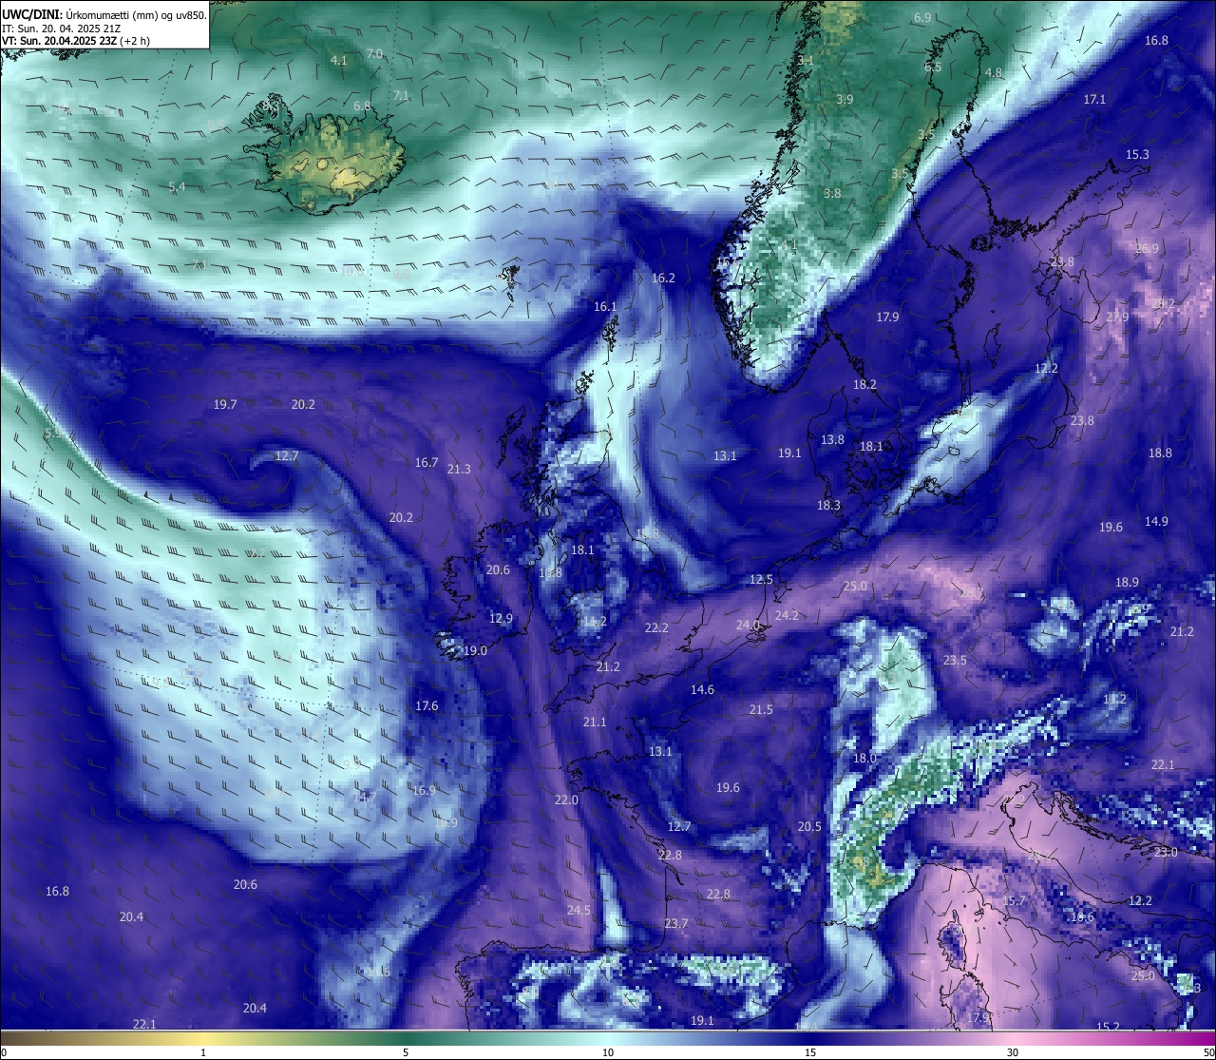Click the 17.6 map value
Viewport: 1216px width, 1060px height.
point(427,706)
